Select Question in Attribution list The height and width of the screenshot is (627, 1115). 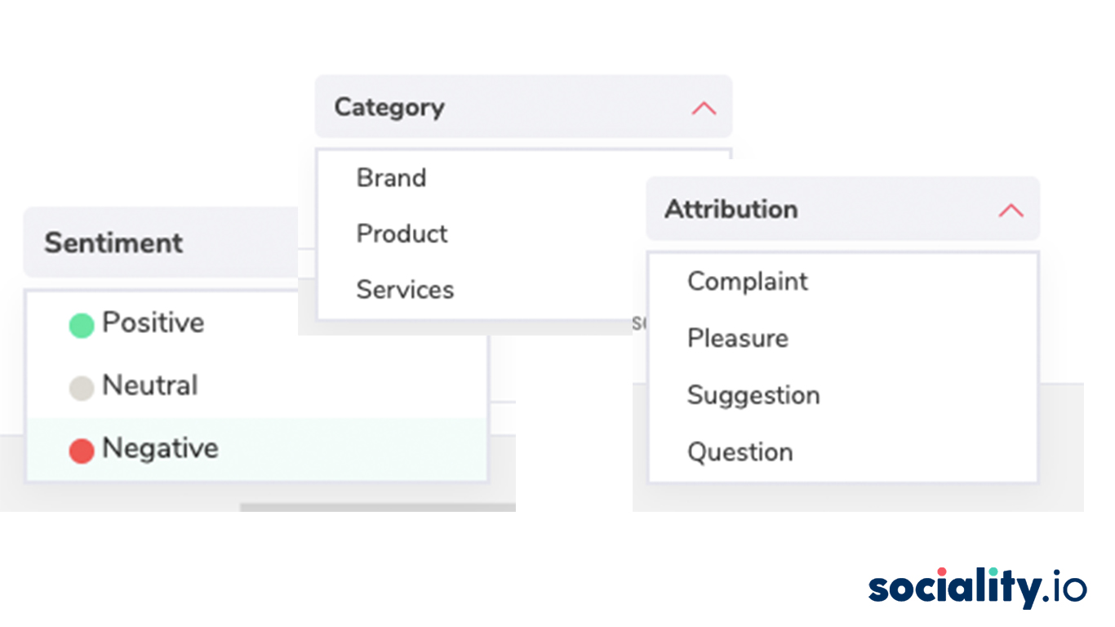tap(740, 452)
